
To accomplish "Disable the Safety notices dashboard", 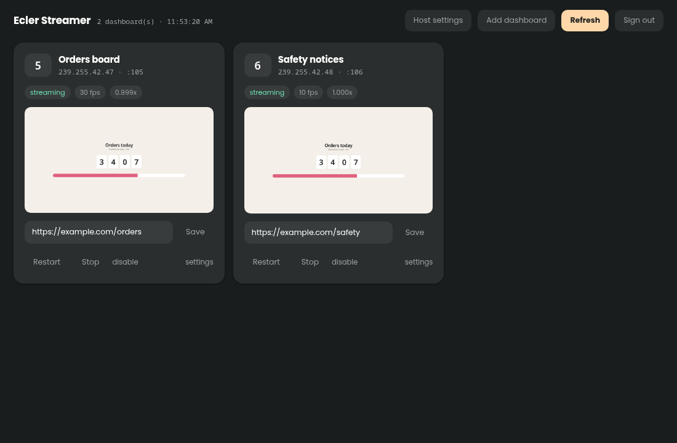I will [x=345, y=262].
